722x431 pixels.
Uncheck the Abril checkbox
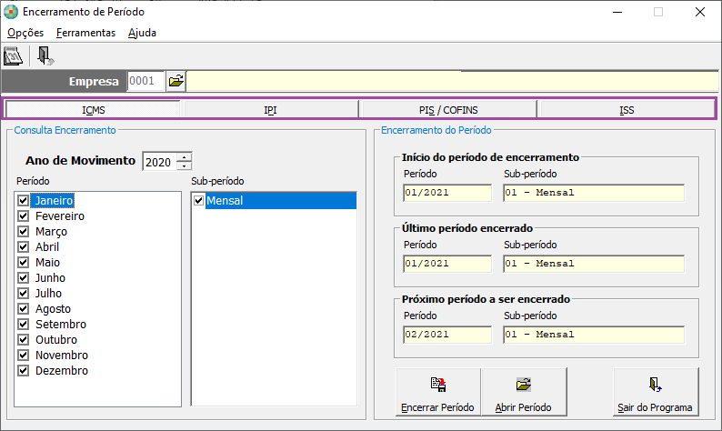point(23,246)
